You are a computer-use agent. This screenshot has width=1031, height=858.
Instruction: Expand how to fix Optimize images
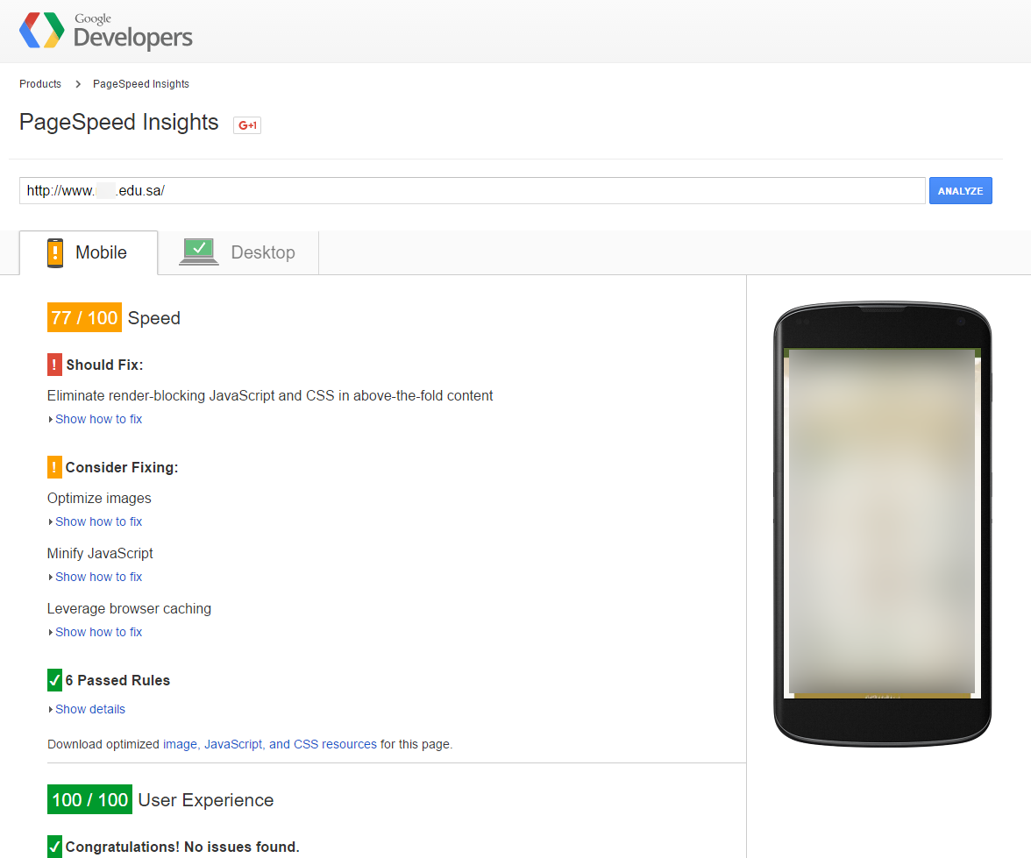(98, 521)
